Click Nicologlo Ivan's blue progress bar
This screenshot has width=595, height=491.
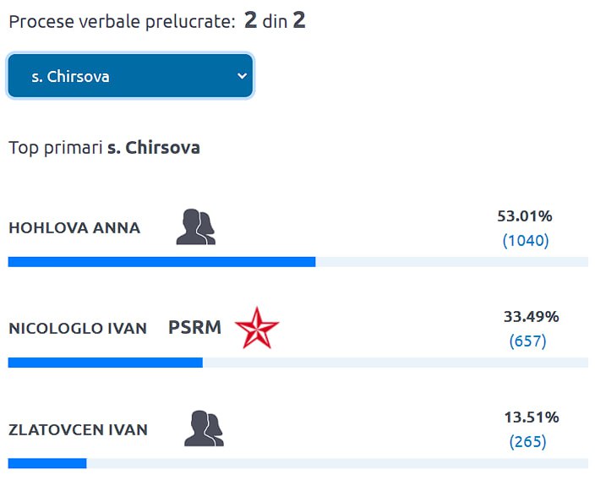click(x=105, y=363)
